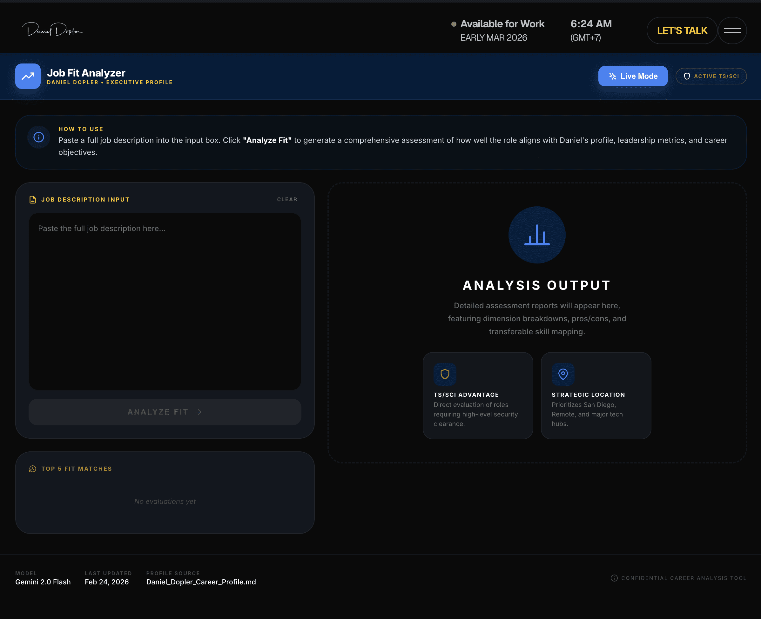Screen dimensions: 761x619
Task: Toggle the Active TS/SCI status badge
Action: pos(711,76)
